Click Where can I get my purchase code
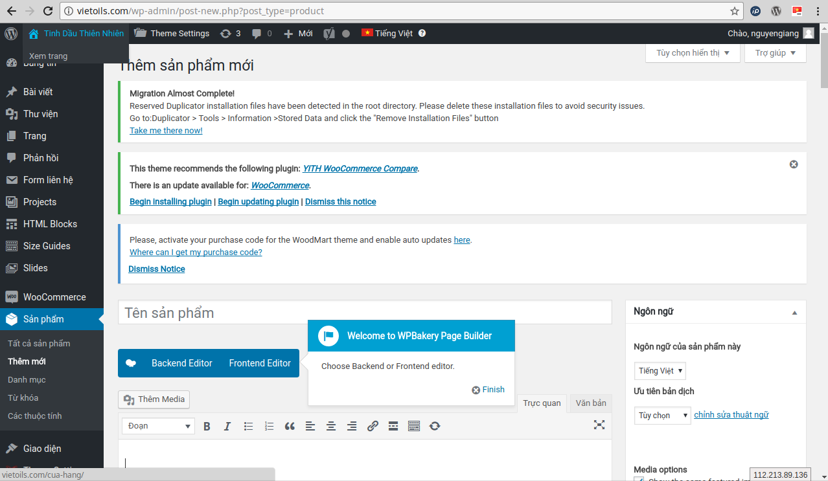Screen dimensions: 828x481 (x=196, y=252)
